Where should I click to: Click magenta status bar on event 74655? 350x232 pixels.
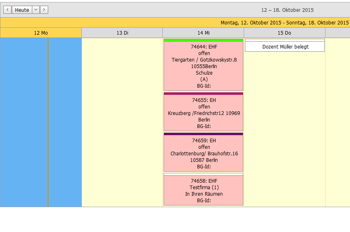203,93
